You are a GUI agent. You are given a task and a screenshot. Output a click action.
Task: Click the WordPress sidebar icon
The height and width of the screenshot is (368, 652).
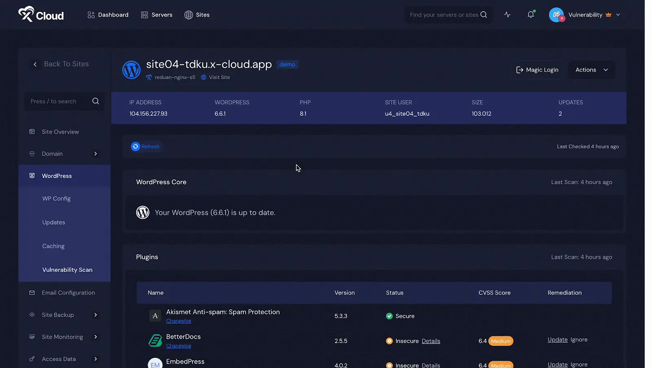tap(32, 176)
